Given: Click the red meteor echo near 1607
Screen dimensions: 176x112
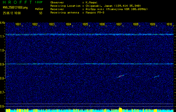Looking at the screenshot, I should (121, 76).
